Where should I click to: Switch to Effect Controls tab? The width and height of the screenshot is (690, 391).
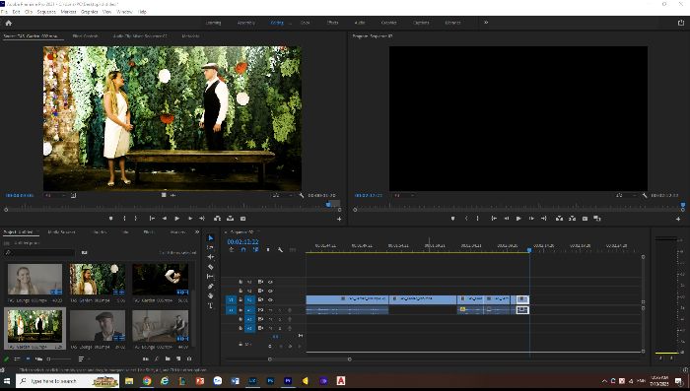click(x=86, y=36)
